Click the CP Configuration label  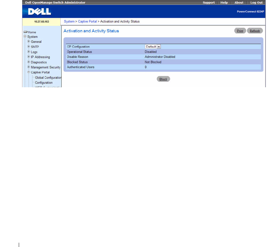78,47
